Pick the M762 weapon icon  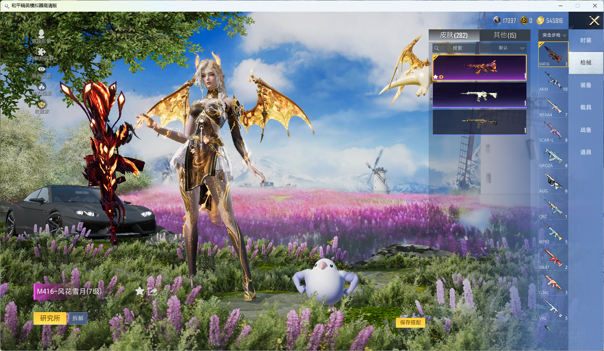click(553, 233)
